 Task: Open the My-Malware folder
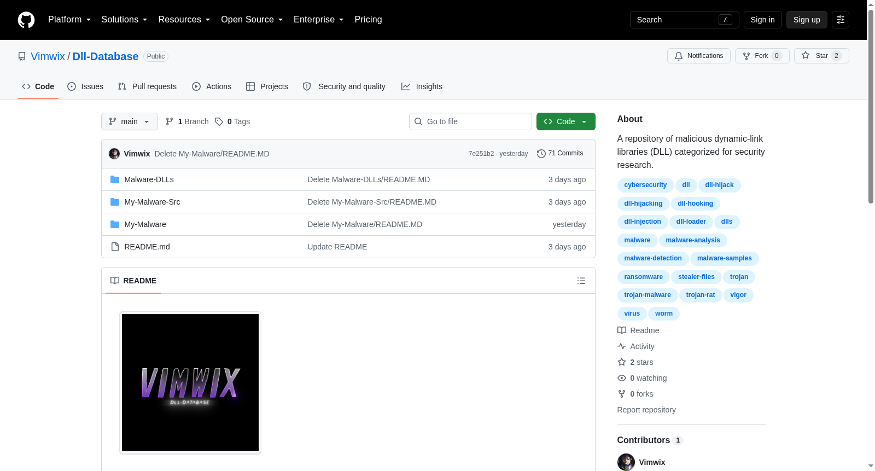coord(145,224)
